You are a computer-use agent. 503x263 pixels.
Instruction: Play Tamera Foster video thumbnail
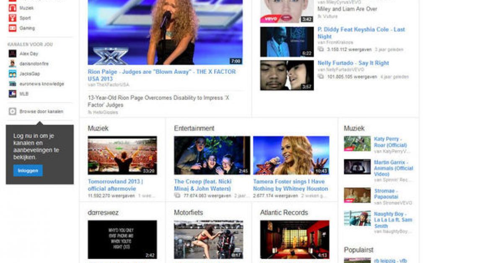[x=291, y=155]
